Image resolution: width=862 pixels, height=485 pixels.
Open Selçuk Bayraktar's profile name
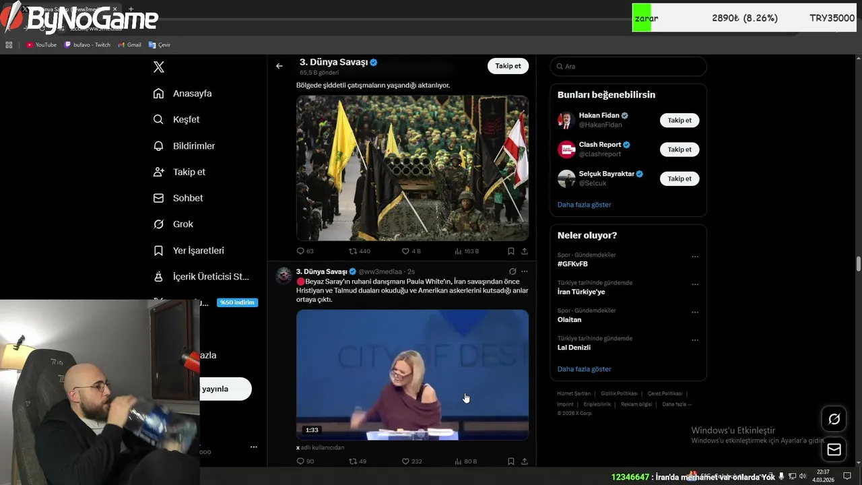click(x=606, y=173)
